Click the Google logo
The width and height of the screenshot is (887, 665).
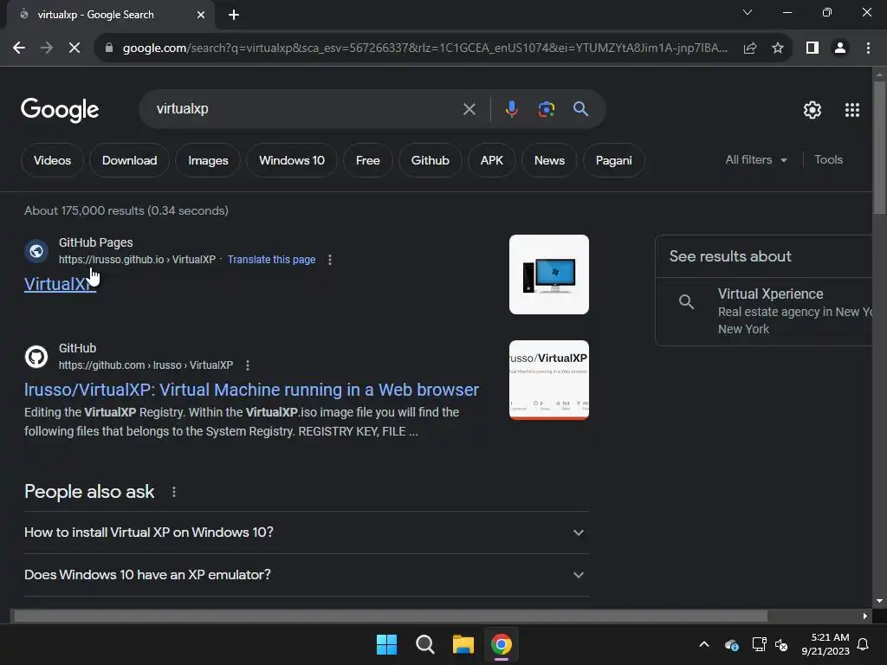[x=60, y=110]
